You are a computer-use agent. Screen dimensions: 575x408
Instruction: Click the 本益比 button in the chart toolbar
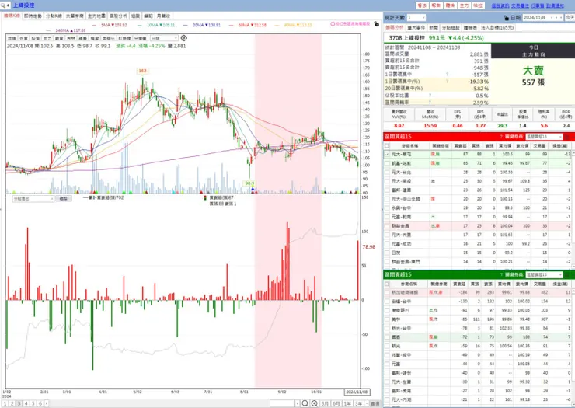coord(108,38)
